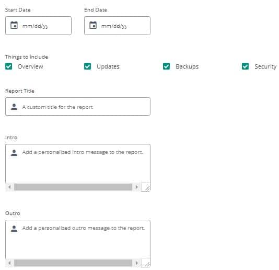Click the Intro person icon
279x270 pixels.
tap(14, 153)
